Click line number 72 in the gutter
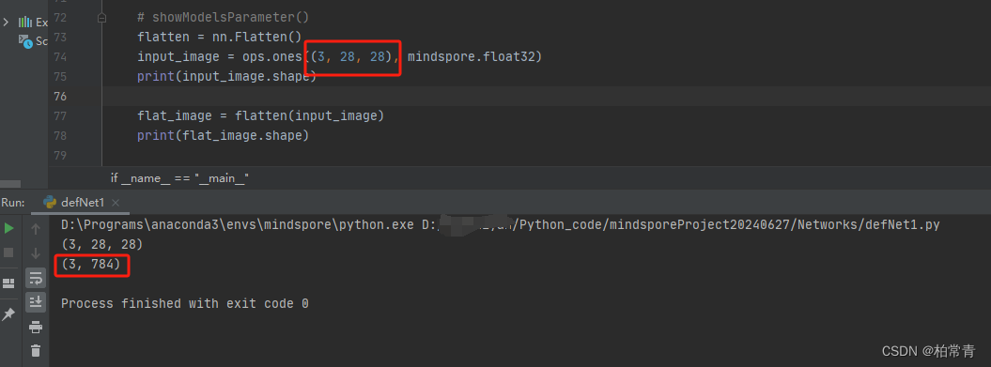 (61, 18)
